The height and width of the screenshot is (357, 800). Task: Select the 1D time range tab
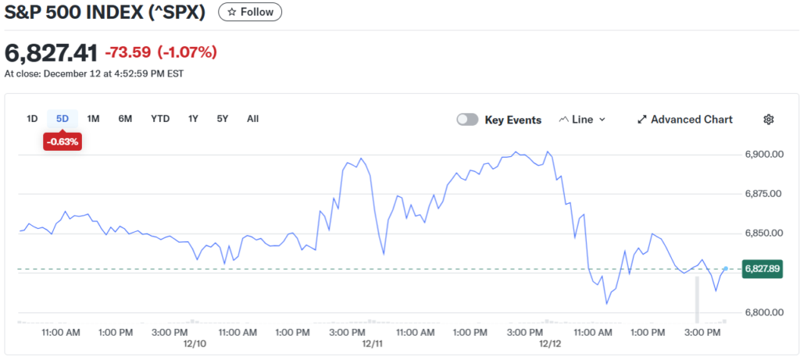[x=32, y=119]
